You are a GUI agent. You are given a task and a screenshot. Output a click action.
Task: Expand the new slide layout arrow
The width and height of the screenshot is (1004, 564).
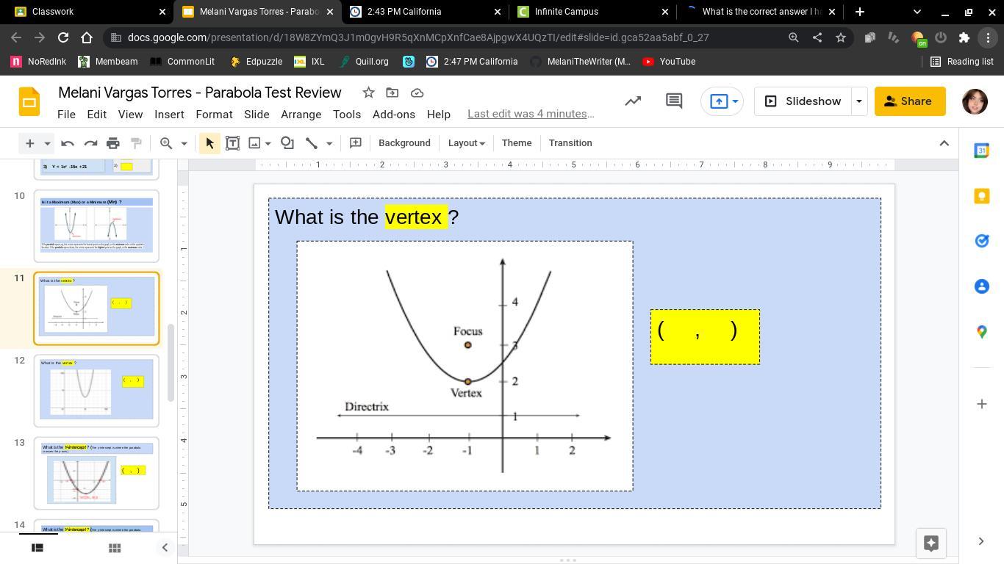pos(47,143)
